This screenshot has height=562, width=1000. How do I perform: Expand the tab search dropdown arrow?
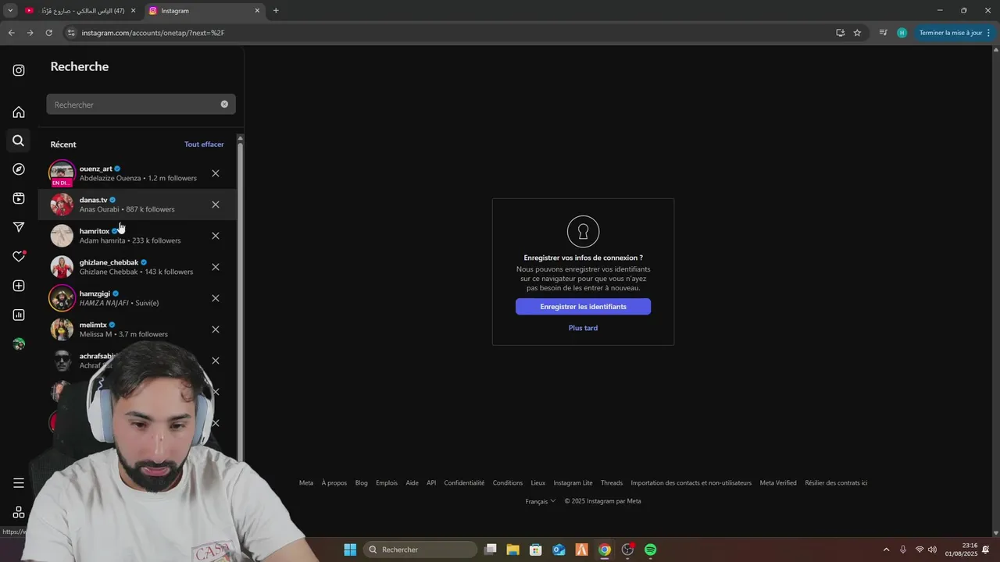click(10, 11)
